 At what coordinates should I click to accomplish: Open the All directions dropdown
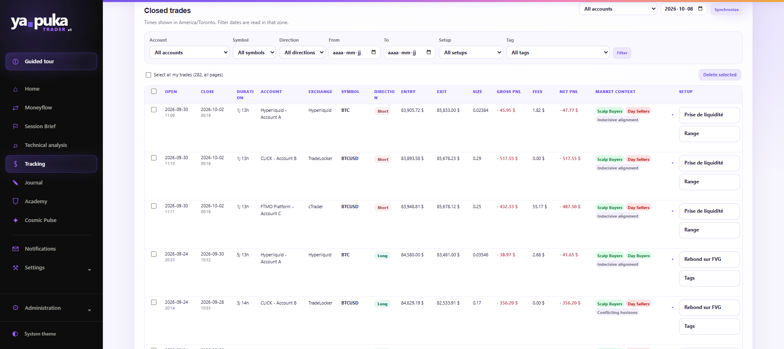[x=302, y=52]
